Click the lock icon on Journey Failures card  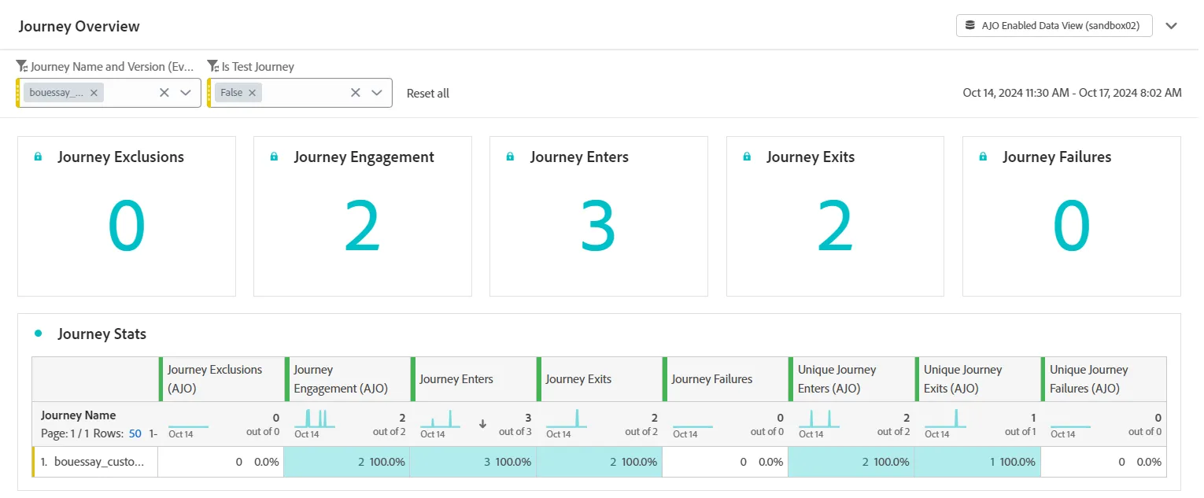click(x=983, y=157)
